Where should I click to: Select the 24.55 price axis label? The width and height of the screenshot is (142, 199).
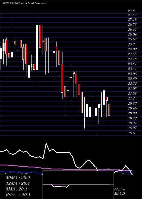click(132, 54)
